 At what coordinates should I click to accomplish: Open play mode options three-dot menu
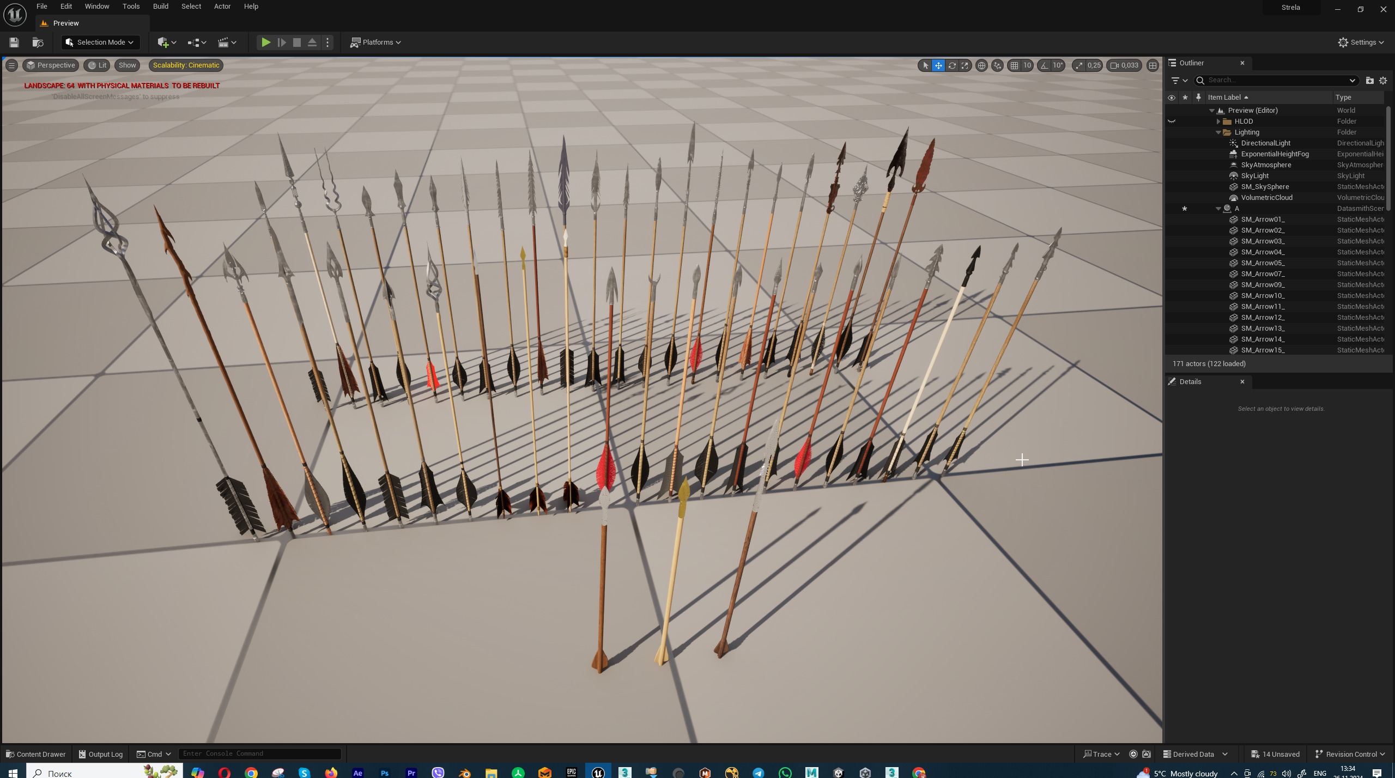point(327,42)
